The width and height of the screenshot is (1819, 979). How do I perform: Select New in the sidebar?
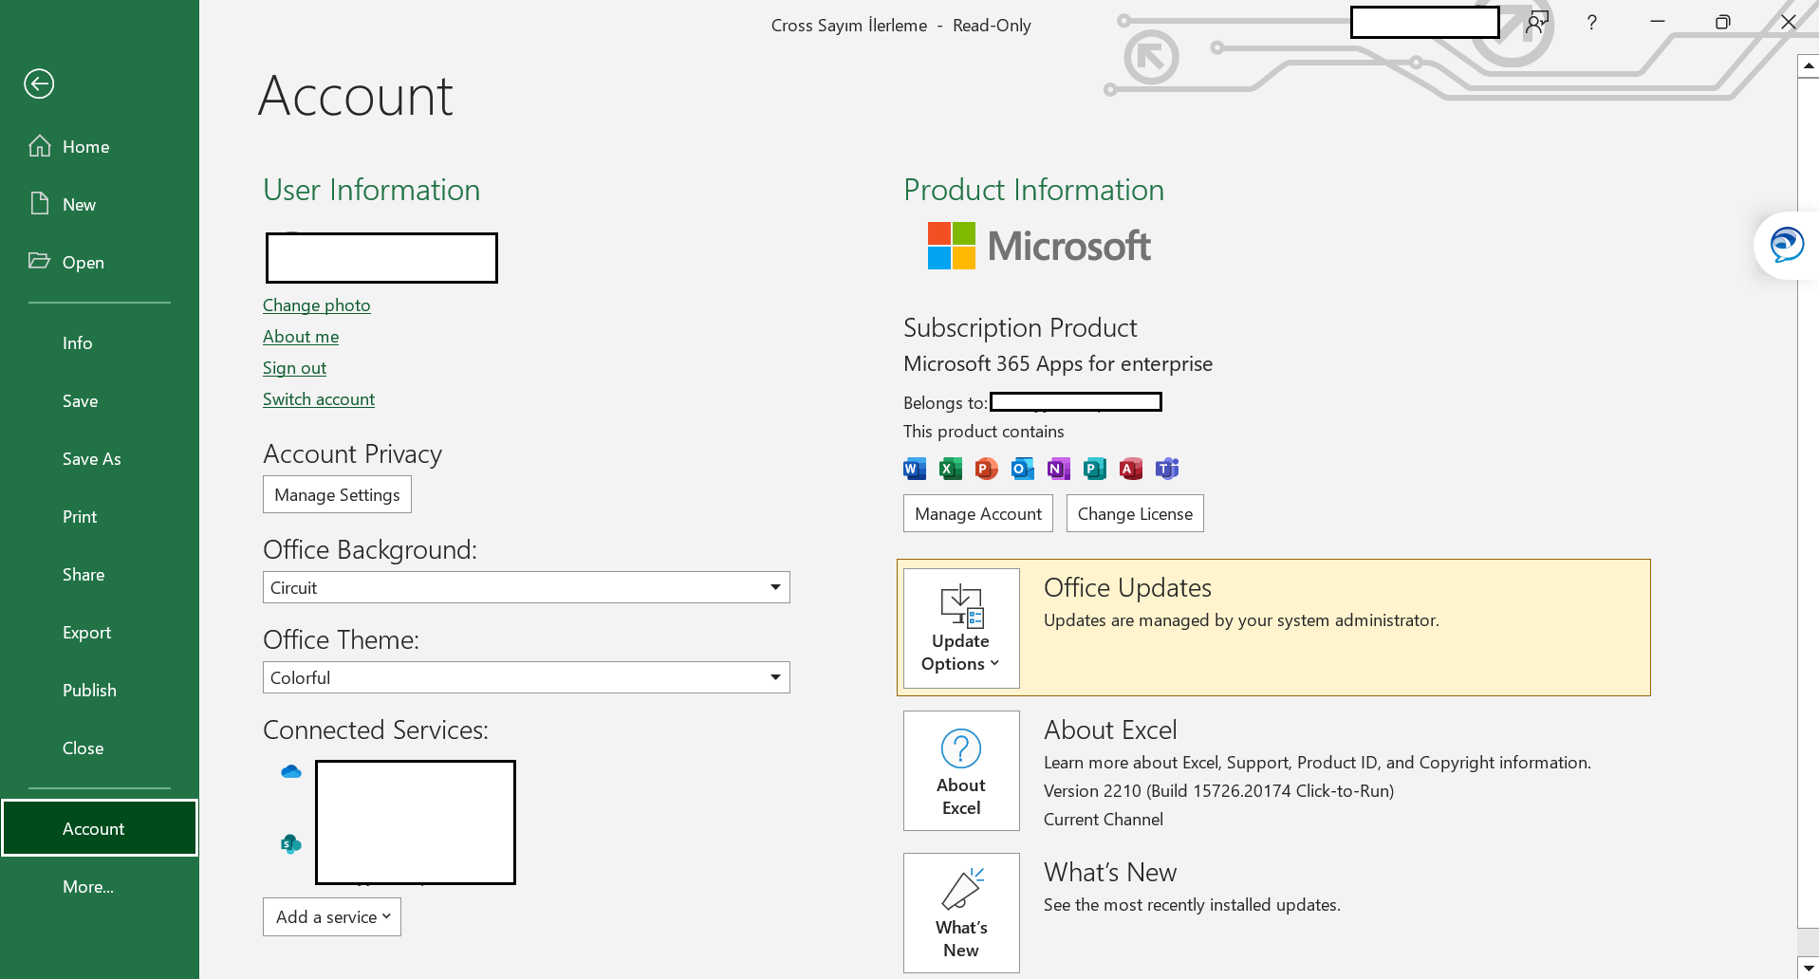100,205
